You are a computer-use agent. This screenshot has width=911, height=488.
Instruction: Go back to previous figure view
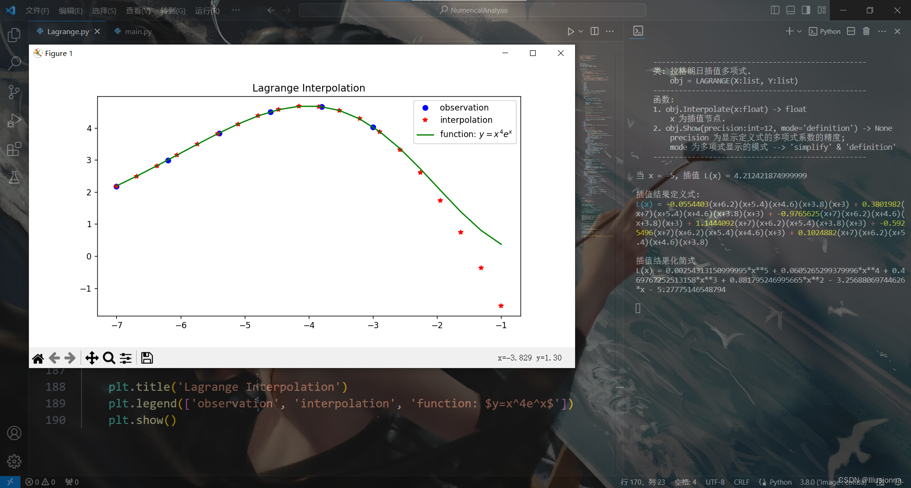click(54, 358)
